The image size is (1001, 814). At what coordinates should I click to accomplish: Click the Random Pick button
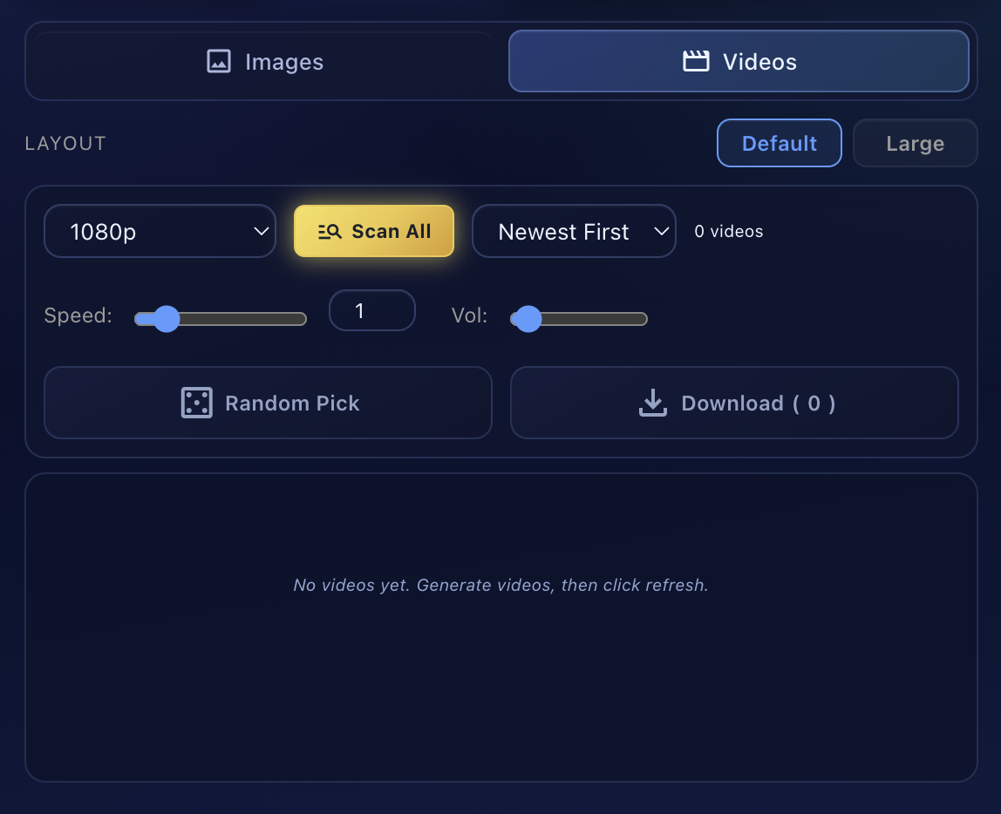coord(268,403)
